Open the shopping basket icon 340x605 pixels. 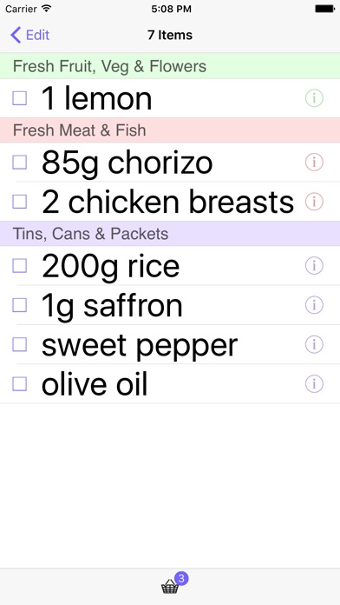click(170, 587)
